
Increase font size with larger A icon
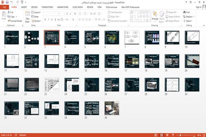[67, 14]
